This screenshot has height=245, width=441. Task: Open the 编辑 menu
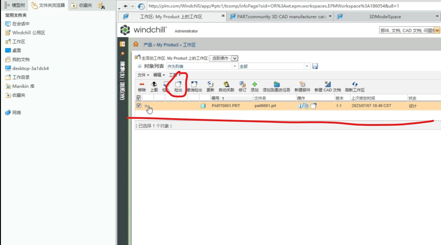159,75
